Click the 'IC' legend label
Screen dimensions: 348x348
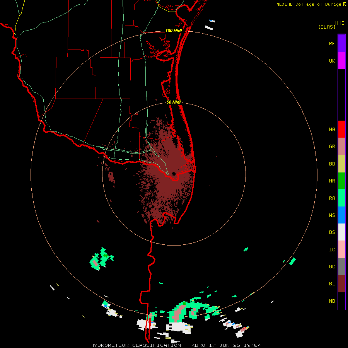332,250
